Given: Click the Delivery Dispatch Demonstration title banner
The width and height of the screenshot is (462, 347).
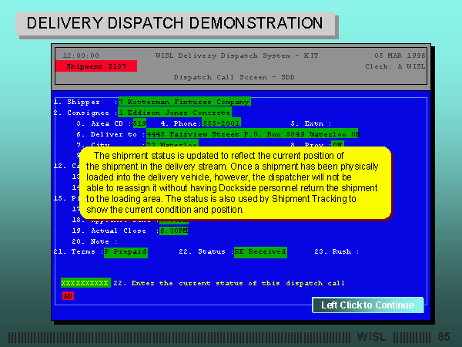Looking at the screenshot, I should (176, 24).
